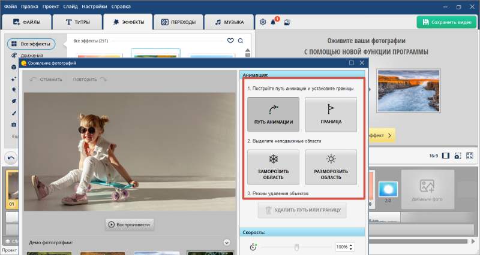Screen dimensions: 480x255
Task: Click the timeline scroll right arrow
Action: [473, 241]
